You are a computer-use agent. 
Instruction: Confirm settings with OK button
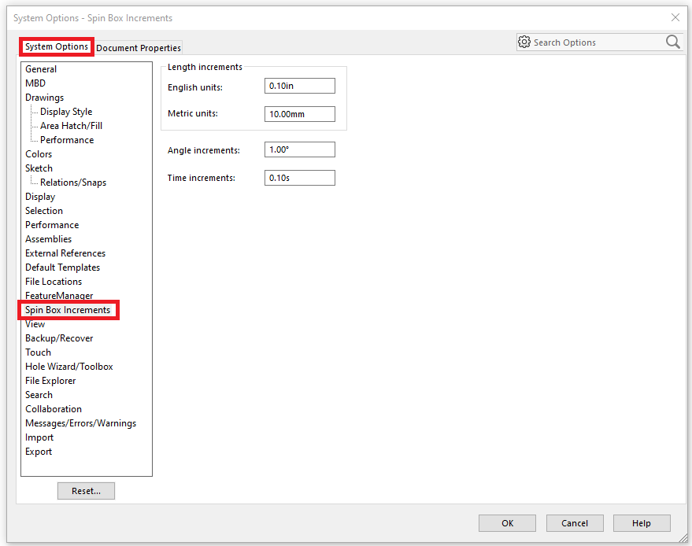click(507, 523)
